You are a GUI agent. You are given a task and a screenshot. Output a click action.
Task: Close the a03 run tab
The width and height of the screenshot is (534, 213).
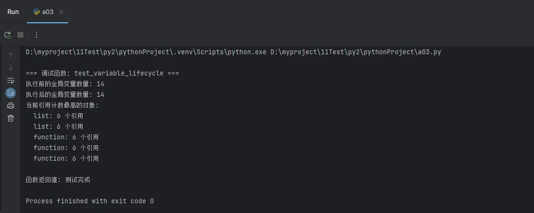(61, 12)
